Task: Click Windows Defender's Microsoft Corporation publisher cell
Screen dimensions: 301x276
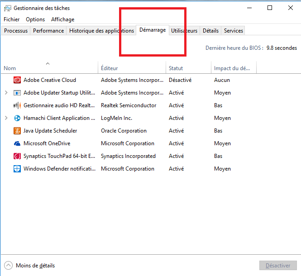Action: click(128, 169)
